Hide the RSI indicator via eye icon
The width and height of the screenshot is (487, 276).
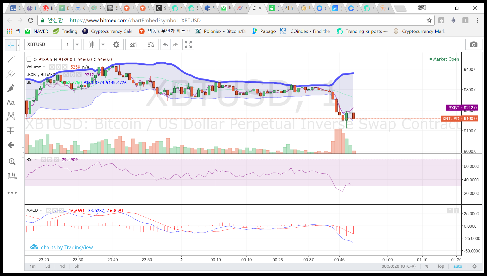point(43,160)
